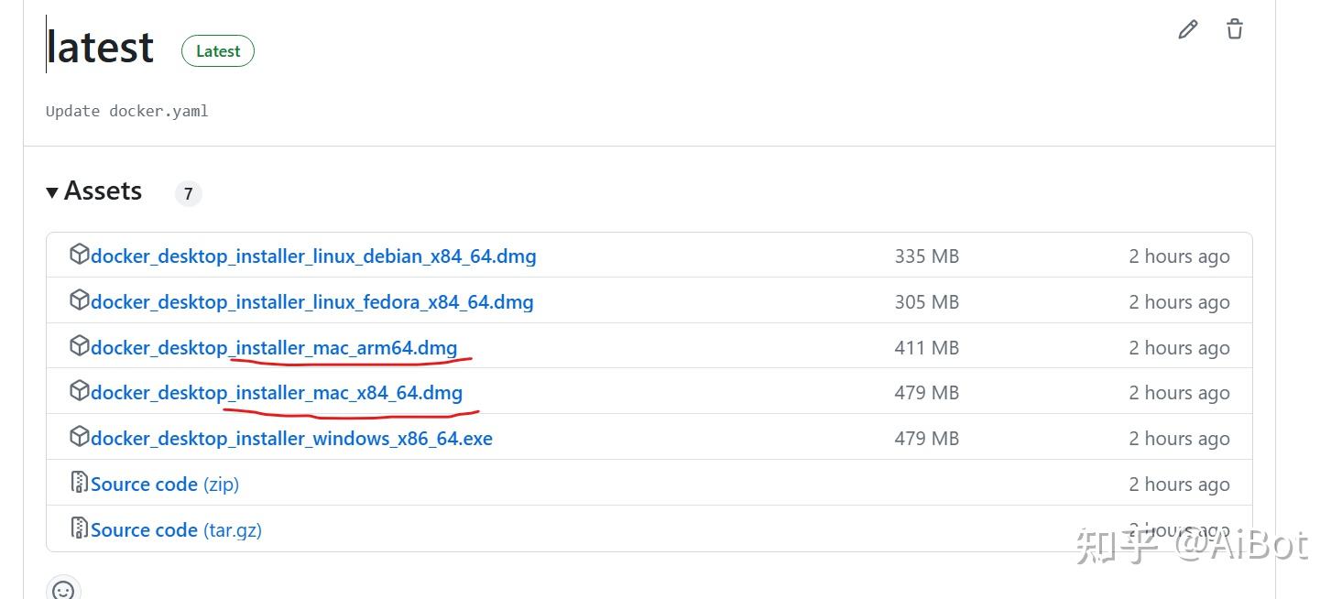The image size is (1342, 599).
Task: Download docker_desktop_installer_mac_arm64.dmg
Action: click(x=274, y=348)
